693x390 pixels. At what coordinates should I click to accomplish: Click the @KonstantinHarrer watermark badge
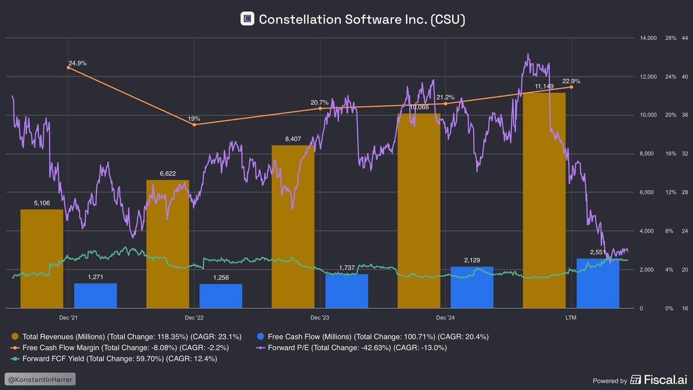coord(41,379)
